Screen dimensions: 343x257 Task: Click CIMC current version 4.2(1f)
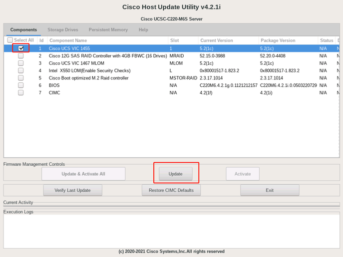pyautogui.click(x=206, y=93)
